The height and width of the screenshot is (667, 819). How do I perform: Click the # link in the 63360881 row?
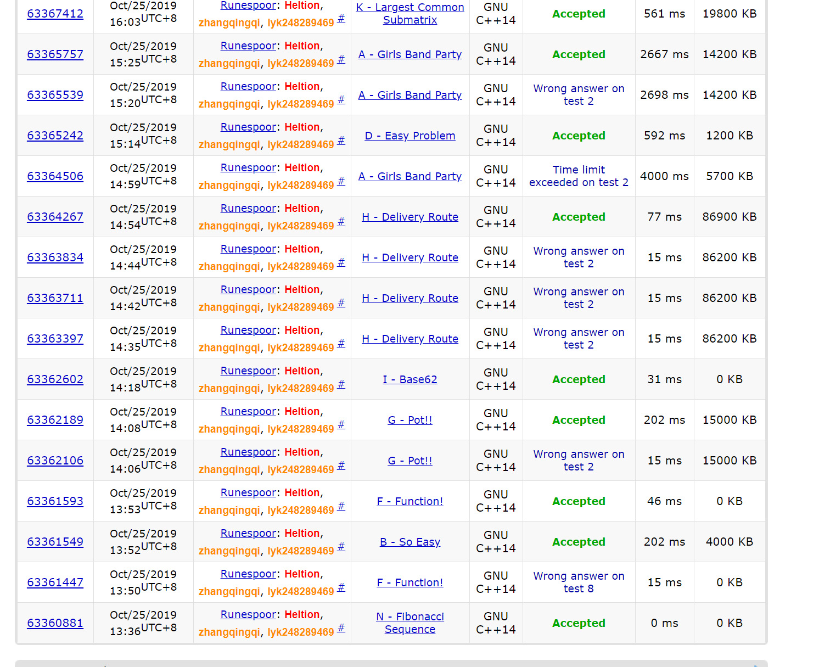click(x=341, y=628)
